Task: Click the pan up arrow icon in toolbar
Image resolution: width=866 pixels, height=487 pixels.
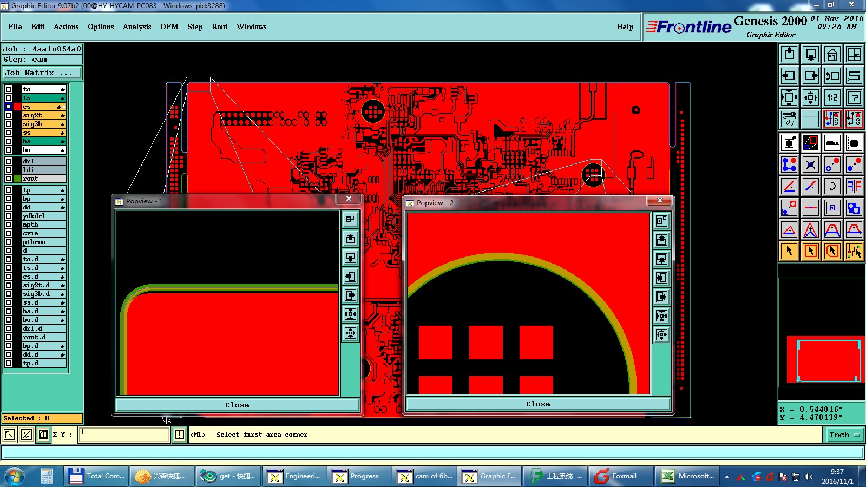Action: [789, 54]
